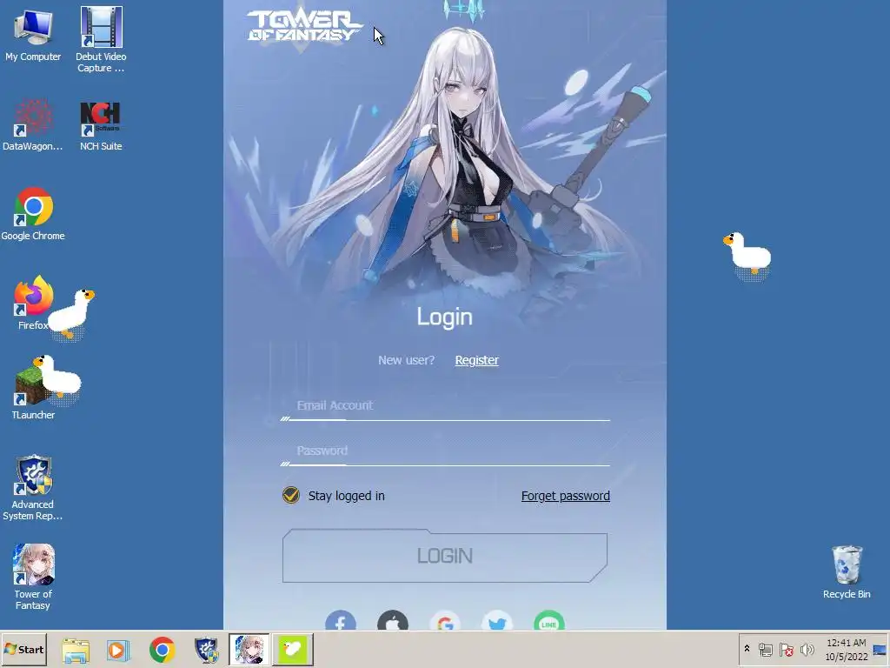This screenshot has height=668, width=890.
Task: Click the "New user?" text
Action: [407, 360]
